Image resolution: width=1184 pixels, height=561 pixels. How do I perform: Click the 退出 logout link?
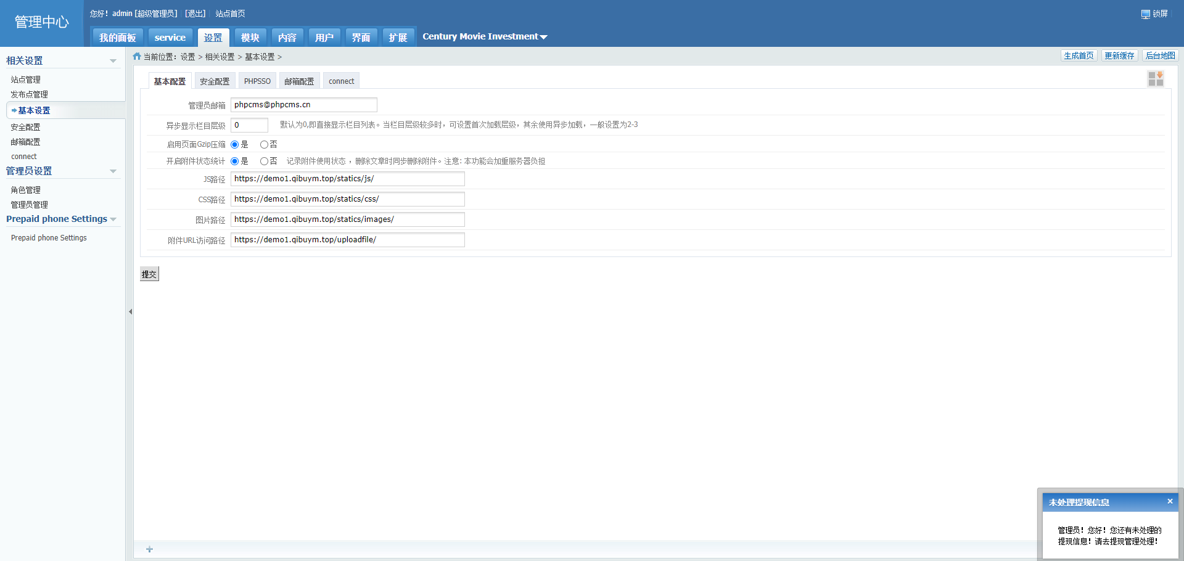click(x=195, y=14)
